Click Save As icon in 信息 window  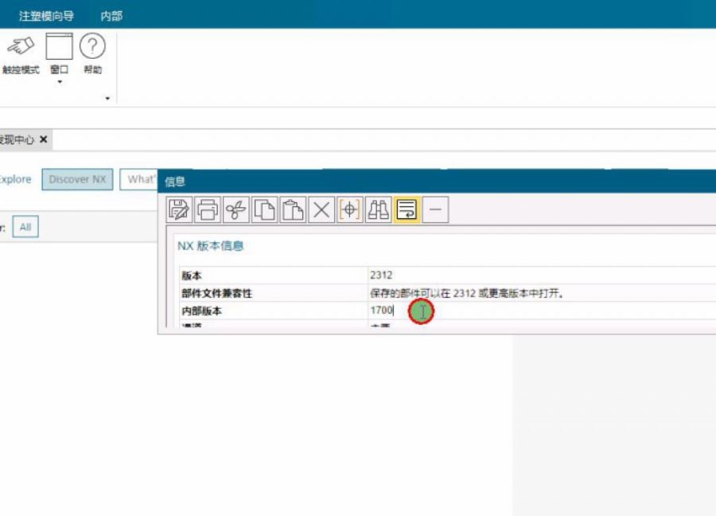[x=179, y=210]
